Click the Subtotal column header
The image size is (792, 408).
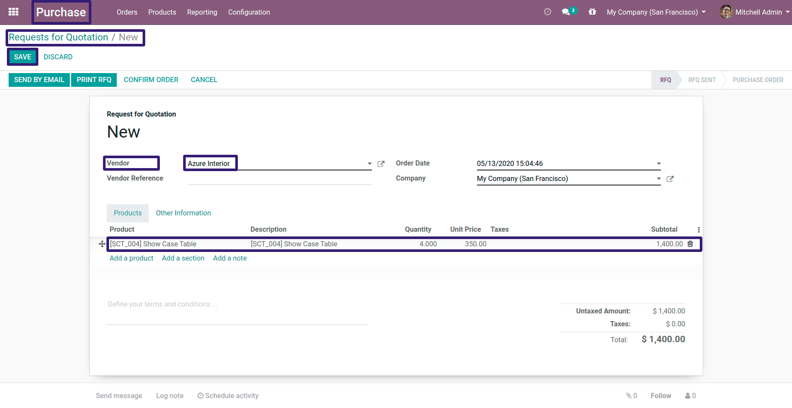tap(664, 230)
